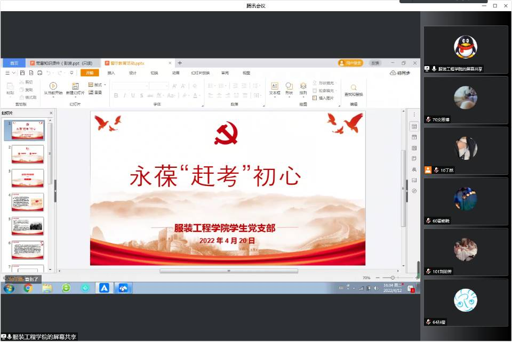Click the 排列 arrange icon

pyautogui.click(x=303, y=86)
